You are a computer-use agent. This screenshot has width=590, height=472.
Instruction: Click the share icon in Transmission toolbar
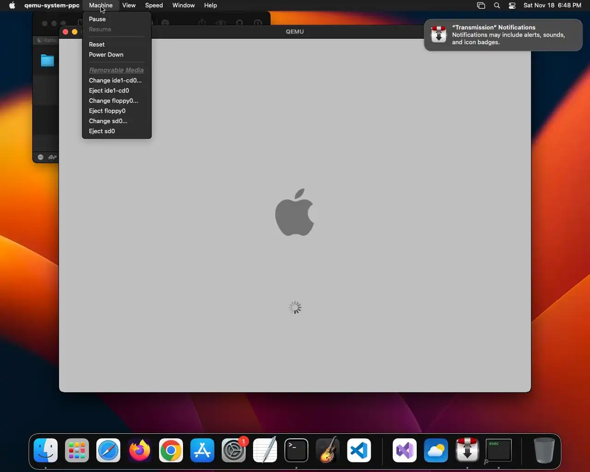(x=202, y=23)
